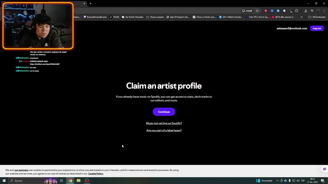Screen dimensions: 328x184
Task: Click the purple widget icon above the taskbar
Action: [324, 169]
